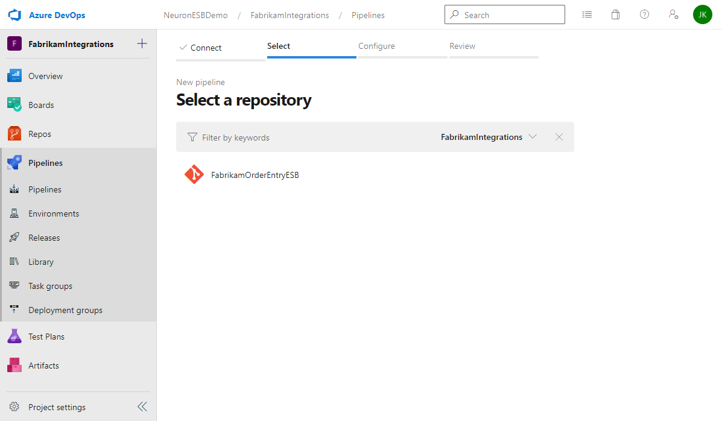
Task: Open the Marketplace shopping bag icon
Action: 616,14
